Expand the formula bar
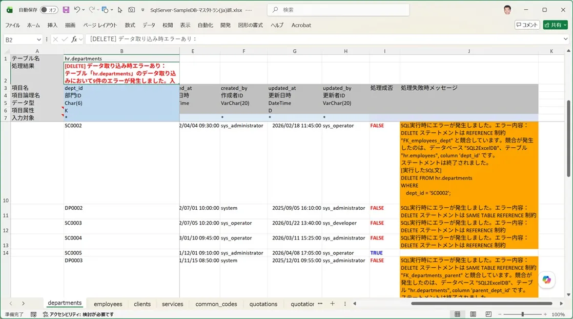The height and width of the screenshot is (319, 573). click(x=565, y=39)
